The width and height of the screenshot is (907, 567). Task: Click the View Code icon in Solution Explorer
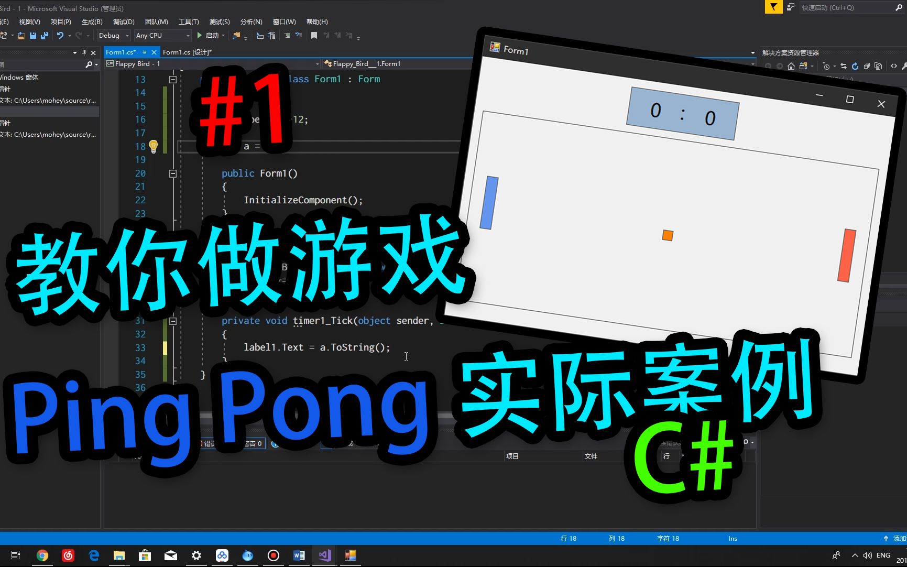coord(894,66)
